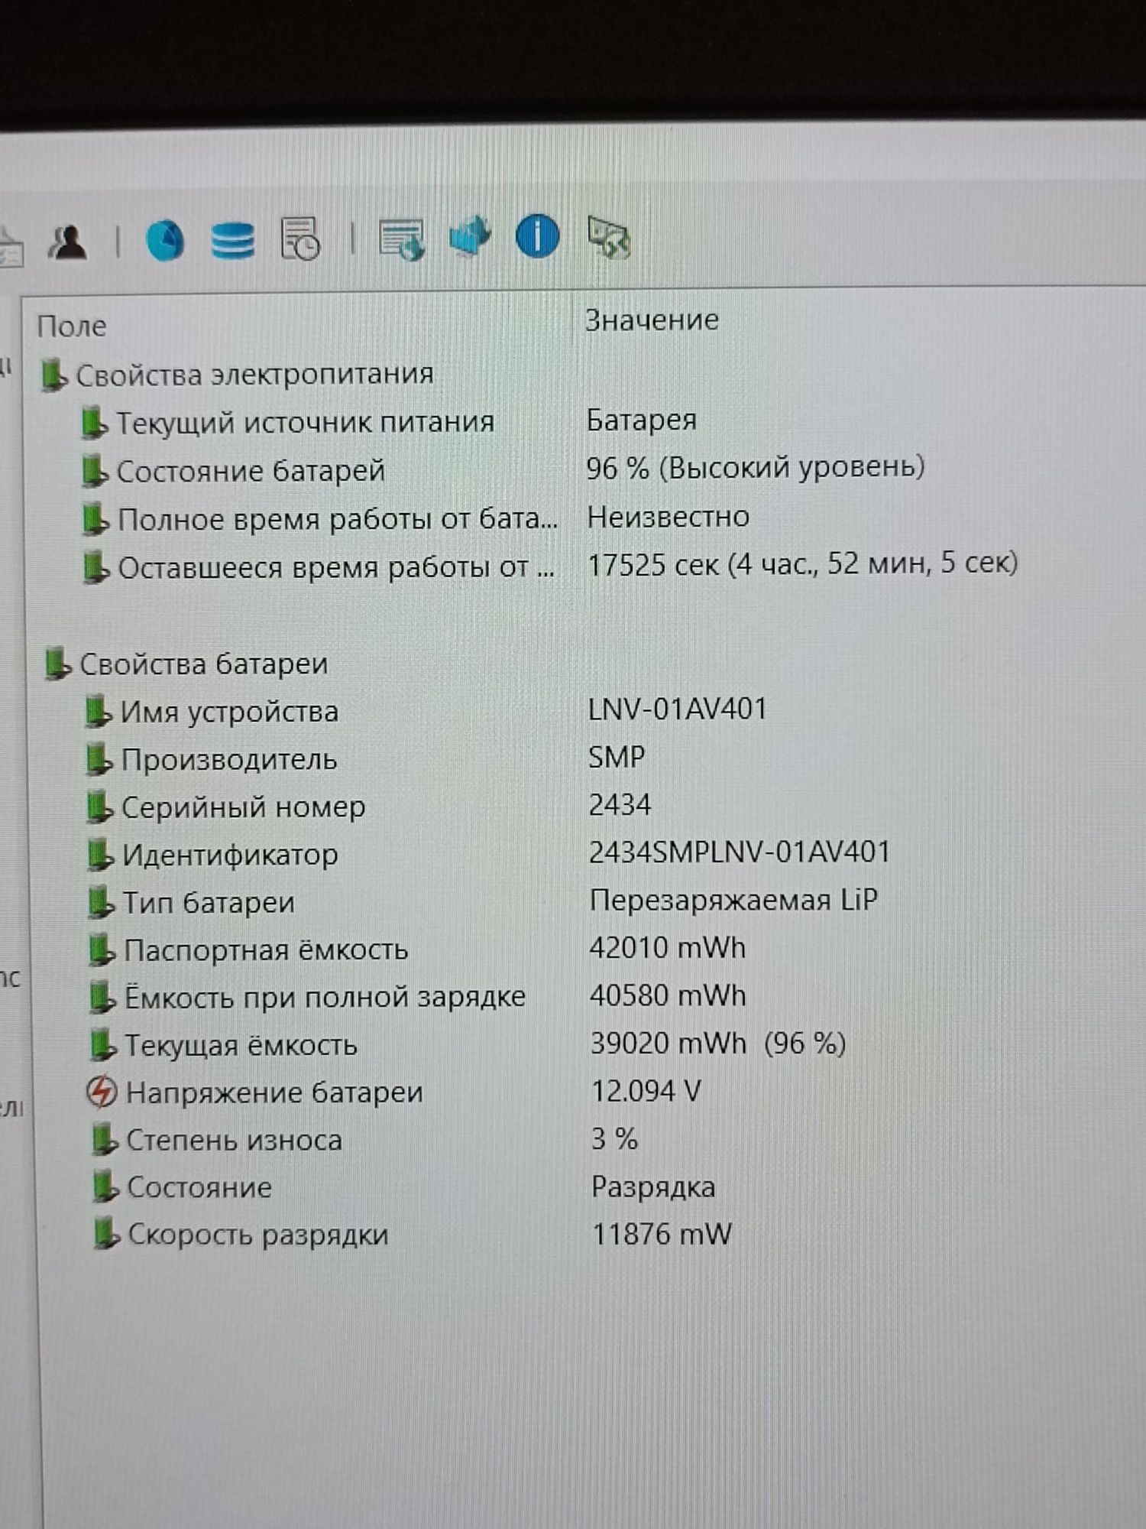Click the Поле column header
1146x1529 pixels.
tap(72, 326)
